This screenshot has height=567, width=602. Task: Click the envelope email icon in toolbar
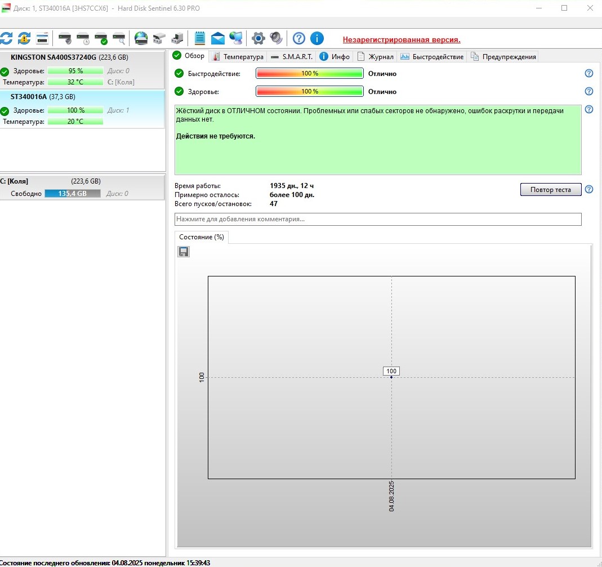[217, 38]
